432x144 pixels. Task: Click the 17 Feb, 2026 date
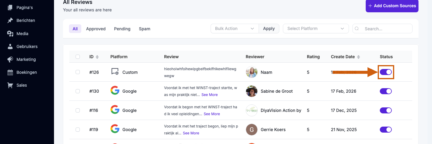coord(343,91)
